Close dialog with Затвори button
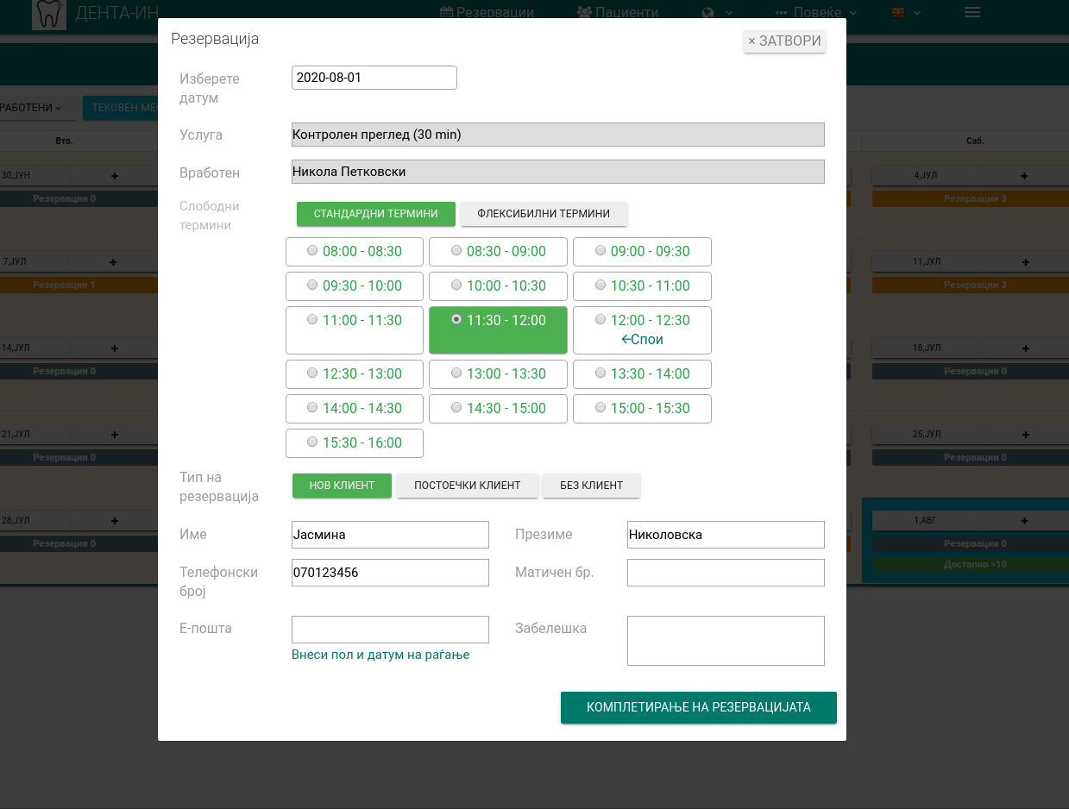The height and width of the screenshot is (809, 1069). point(784,41)
